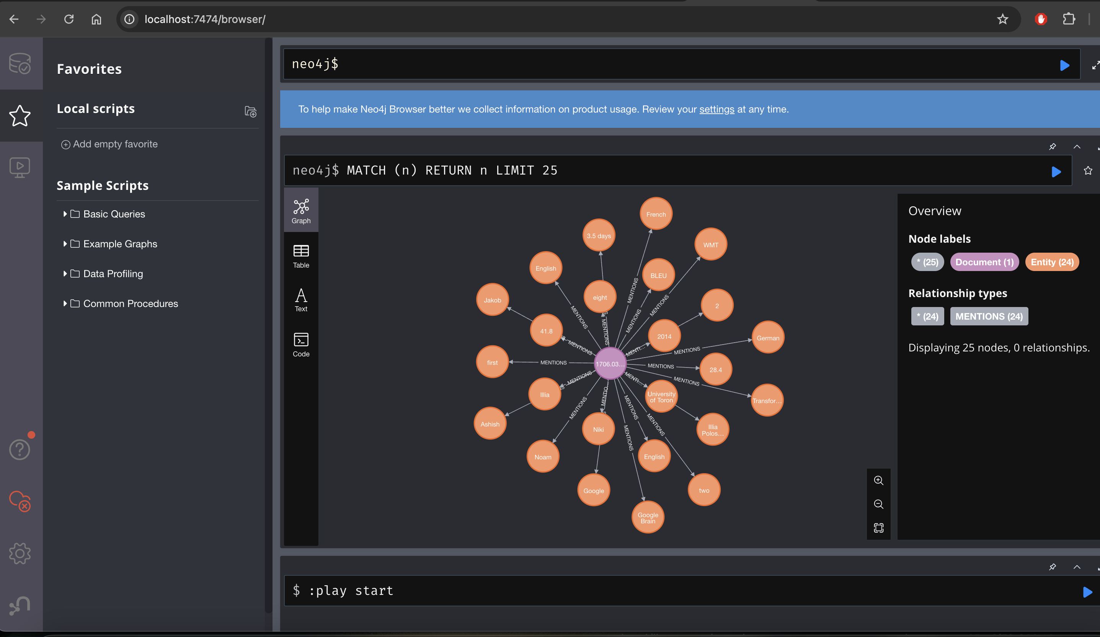Screen dimensions: 1100x637
Task: Create new folder in Local scripts
Action: [x=250, y=112]
